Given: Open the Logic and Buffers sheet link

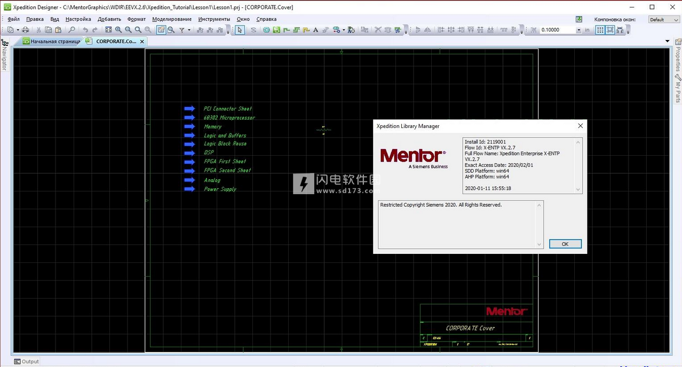Looking at the screenshot, I should 225,135.
